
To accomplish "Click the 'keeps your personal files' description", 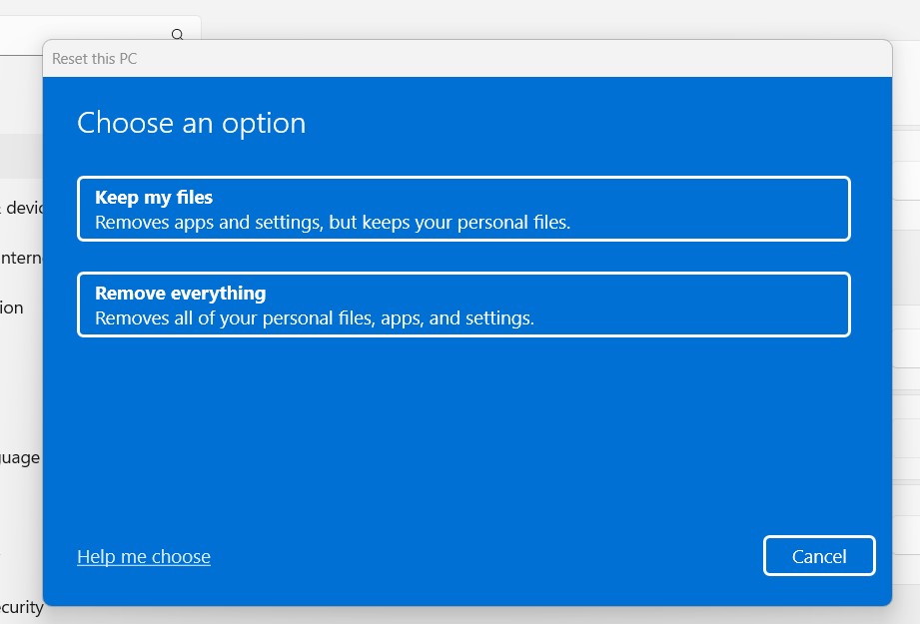I will [x=450, y=223].
